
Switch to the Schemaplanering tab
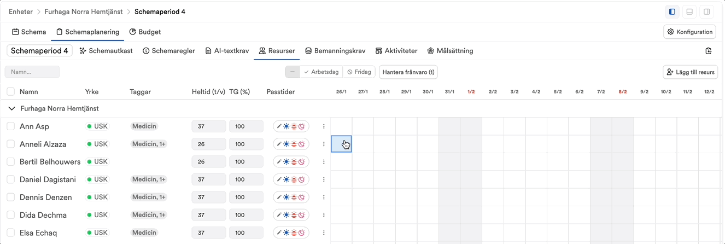pyautogui.click(x=87, y=32)
